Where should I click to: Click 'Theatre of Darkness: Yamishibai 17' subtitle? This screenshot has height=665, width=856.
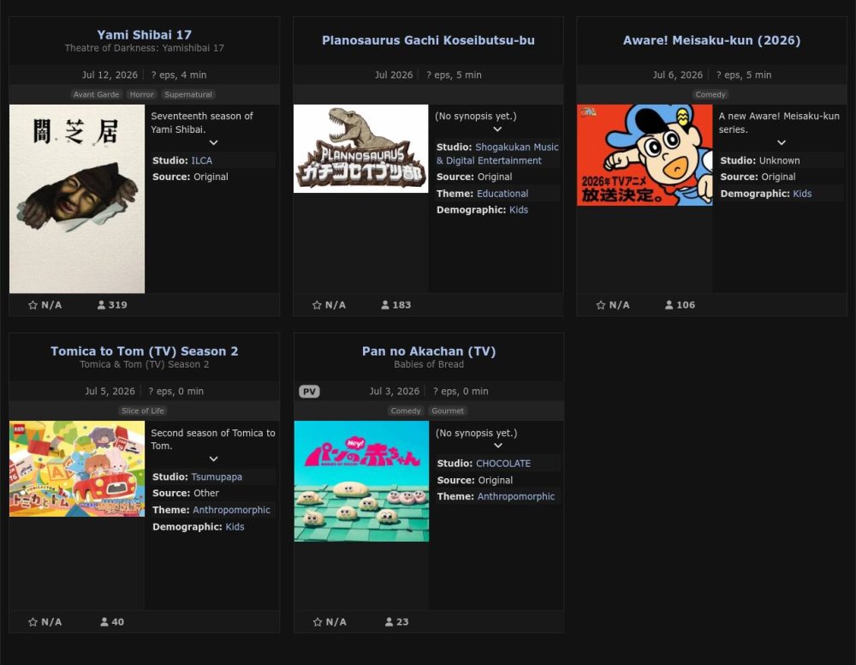(144, 48)
